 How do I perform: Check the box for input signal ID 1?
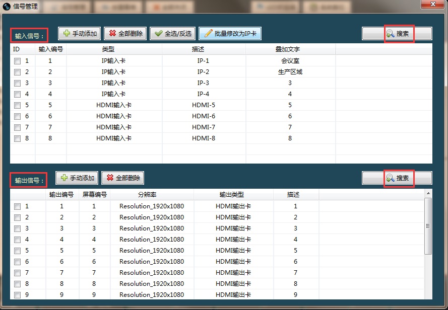point(17,61)
